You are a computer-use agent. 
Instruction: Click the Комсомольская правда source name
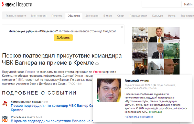point(26,102)
